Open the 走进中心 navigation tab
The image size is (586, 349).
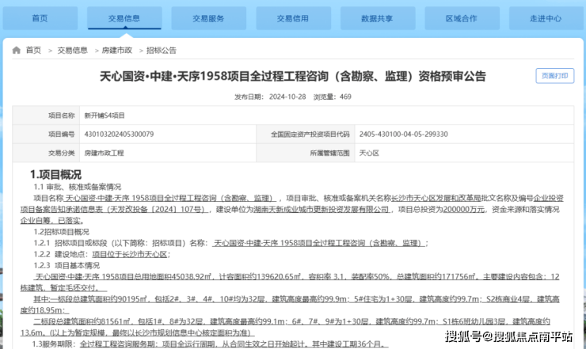click(545, 17)
